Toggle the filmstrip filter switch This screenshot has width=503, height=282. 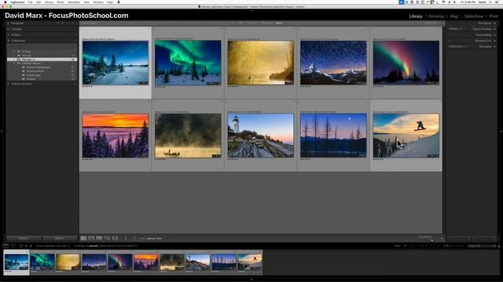[498, 246]
